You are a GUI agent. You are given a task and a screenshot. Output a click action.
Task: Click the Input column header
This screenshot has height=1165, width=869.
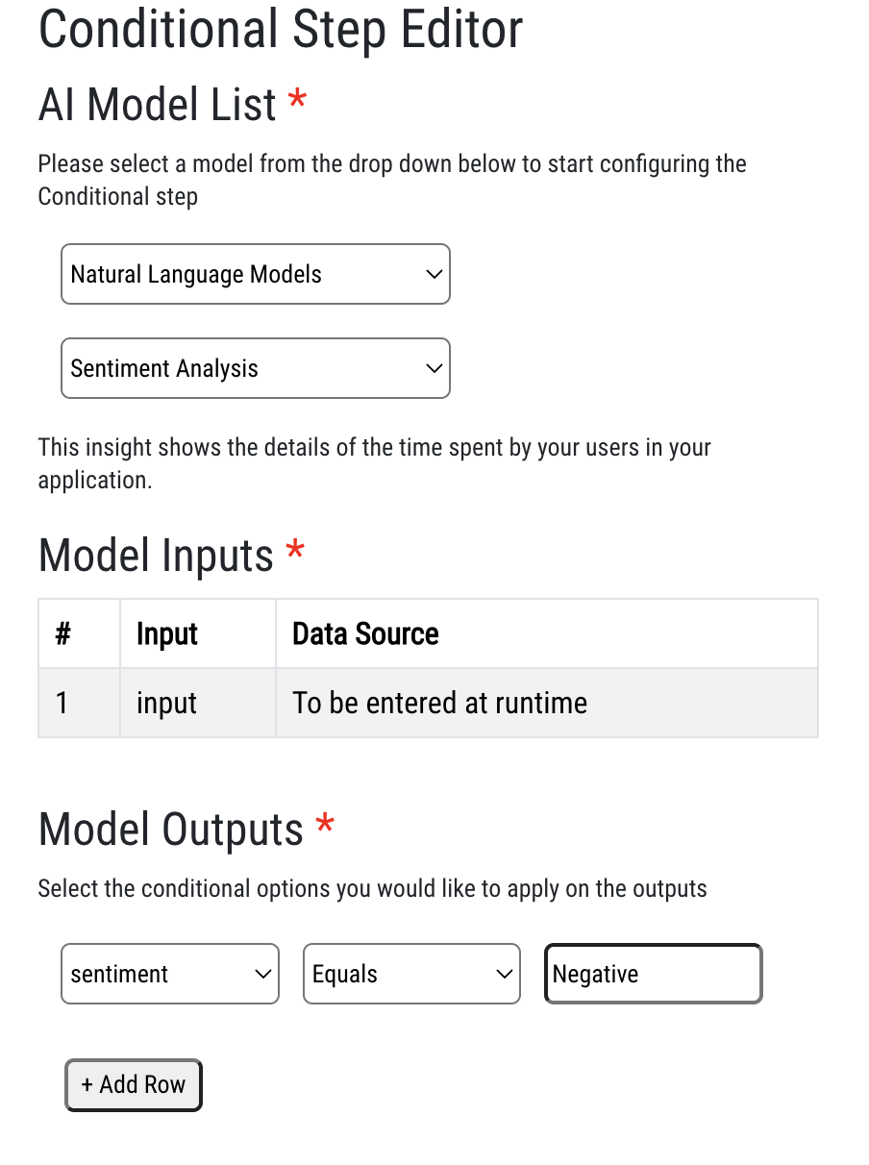pyautogui.click(x=167, y=633)
